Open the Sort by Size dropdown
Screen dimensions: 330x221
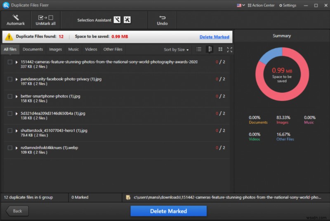pos(176,49)
